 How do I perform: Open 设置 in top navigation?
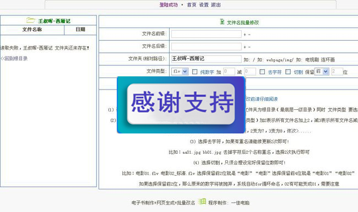click(x=204, y=5)
